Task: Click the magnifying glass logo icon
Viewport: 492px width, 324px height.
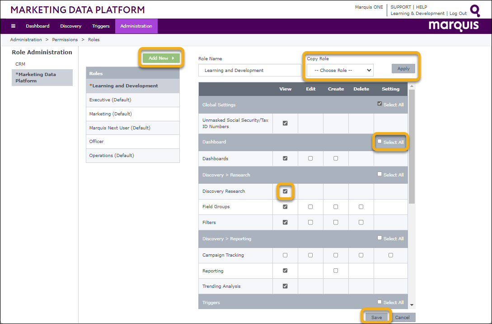Action: tap(475, 11)
